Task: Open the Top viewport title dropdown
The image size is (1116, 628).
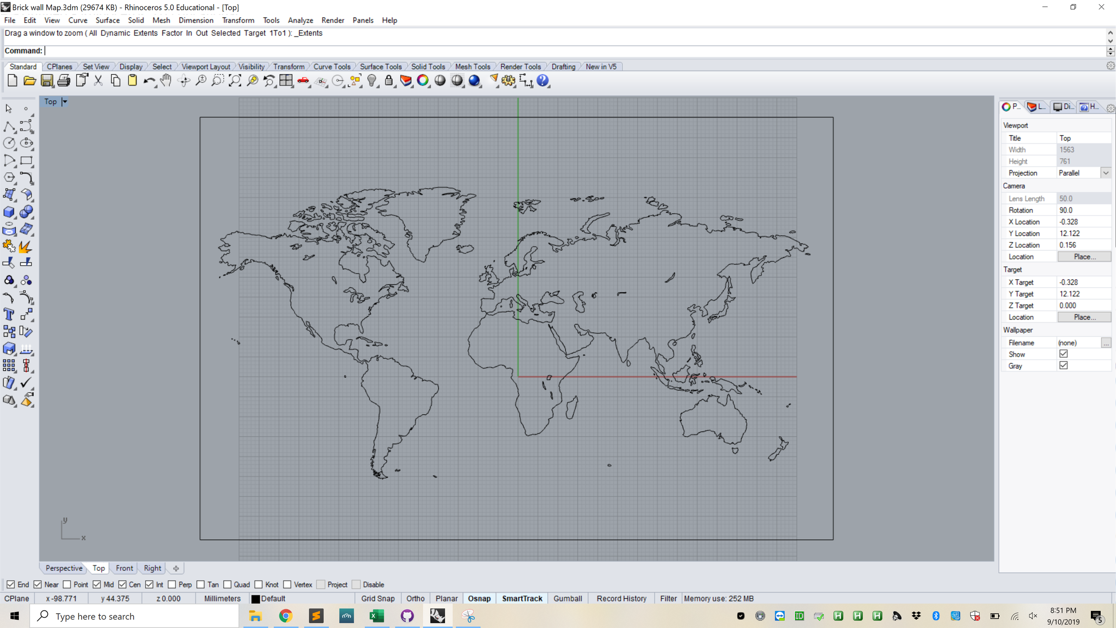Action: point(64,101)
